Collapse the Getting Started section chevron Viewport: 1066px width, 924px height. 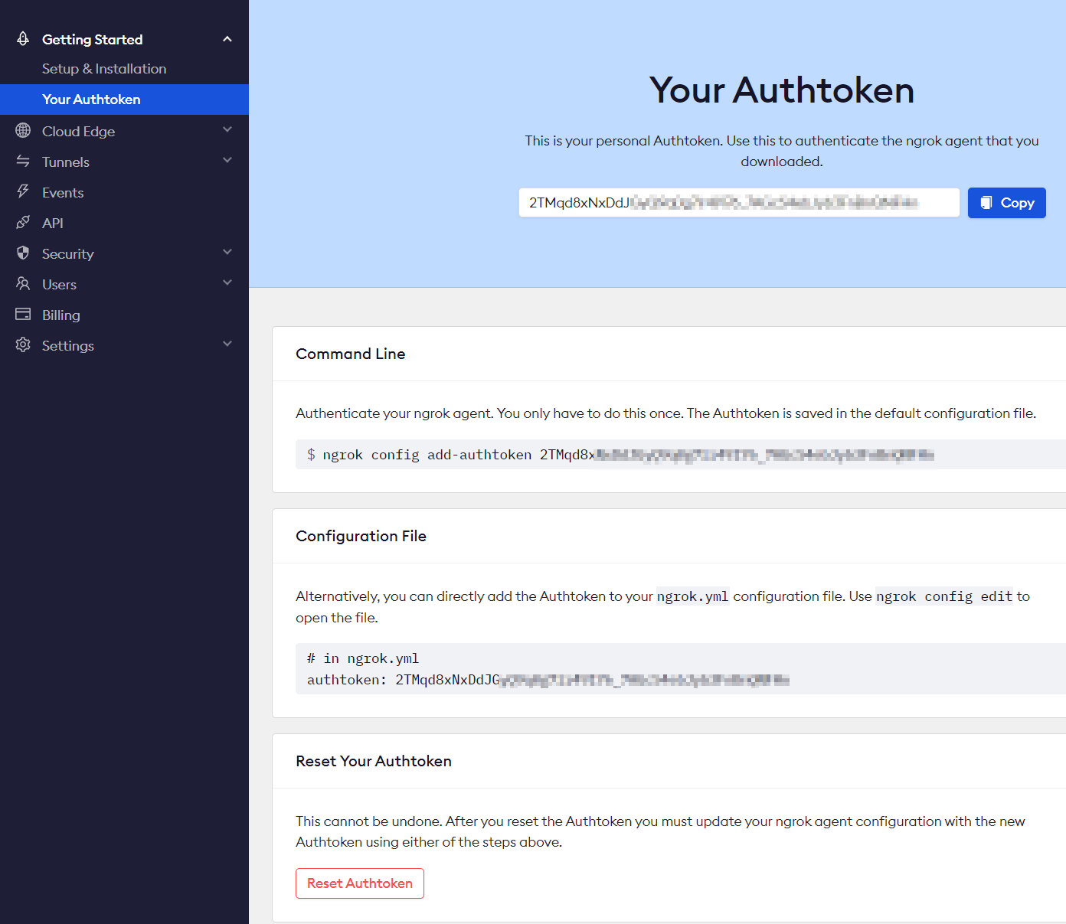(x=227, y=39)
